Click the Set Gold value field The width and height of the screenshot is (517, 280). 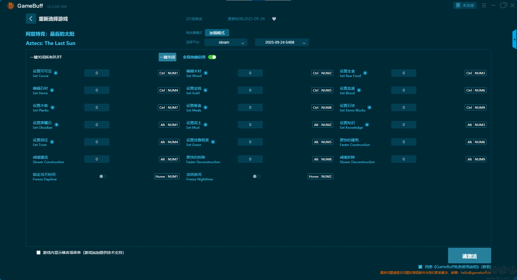pyautogui.click(x=250, y=90)
